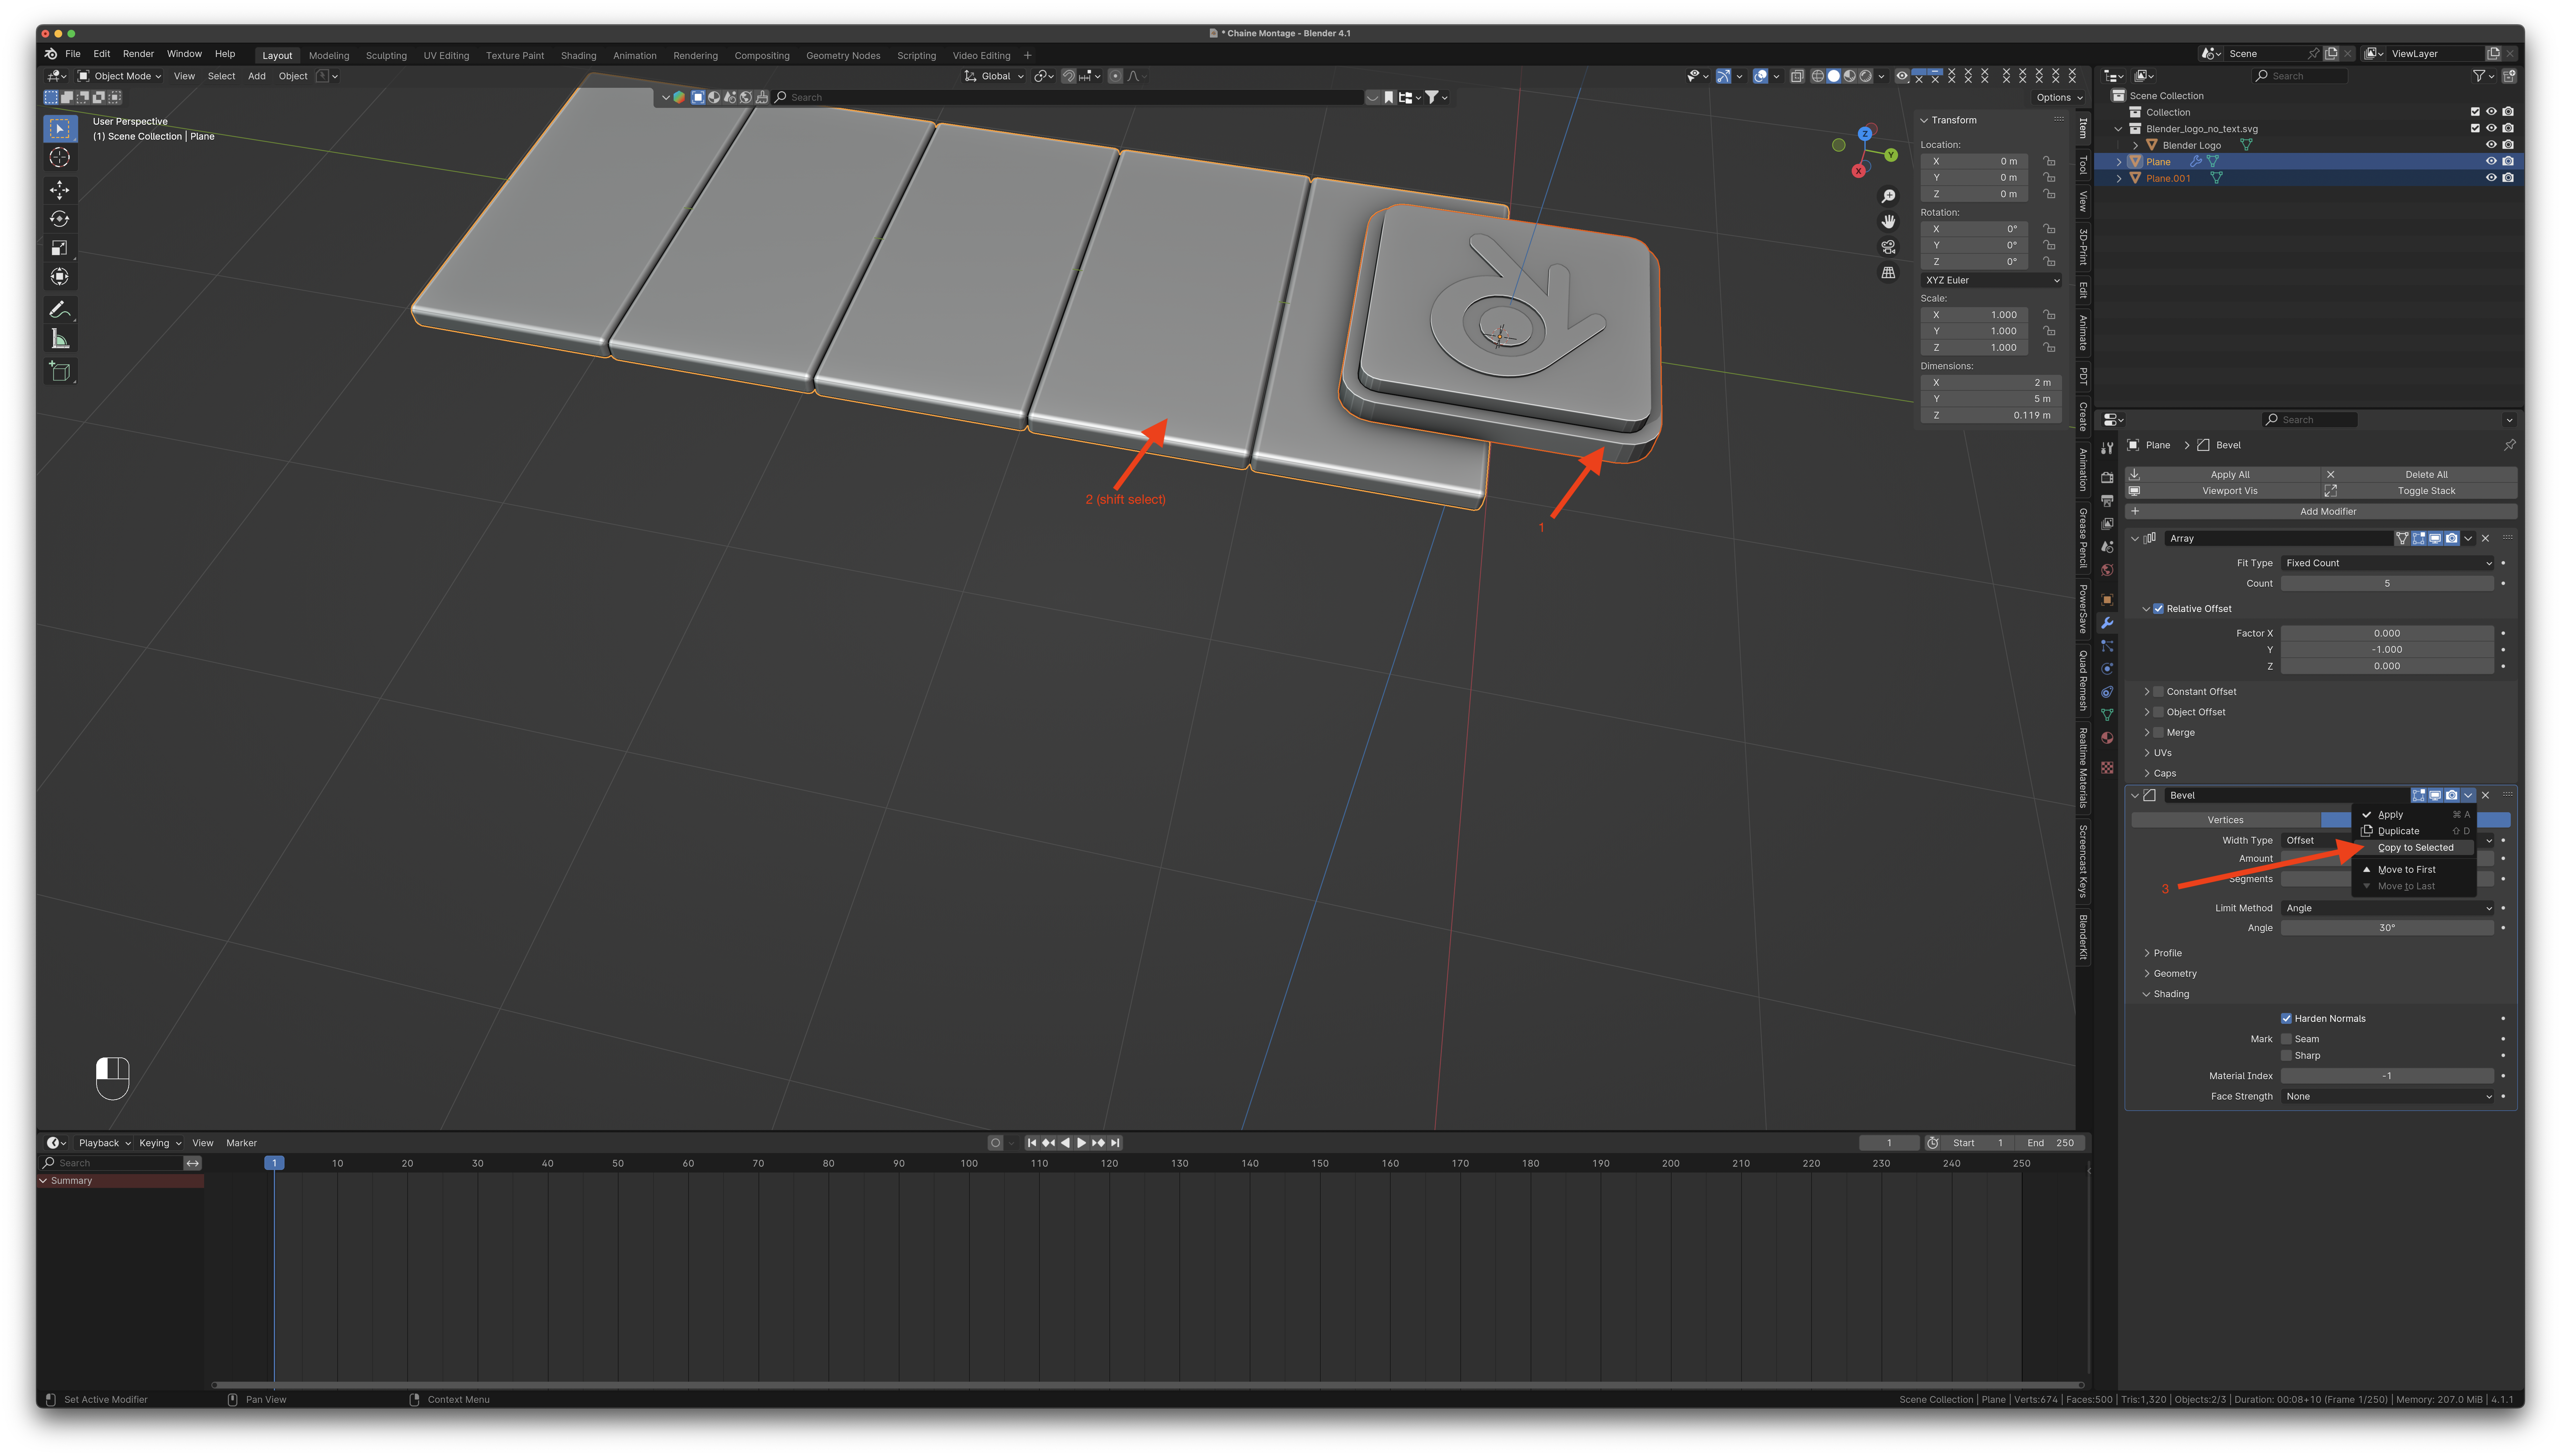Check the Mark Sharp checkbox

tap(2286, 1056)
